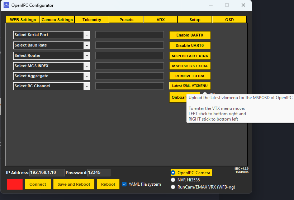Screen dimensions: 294x200
Task: Click the text field beside Select RC Channel
Action: [129, 86]
